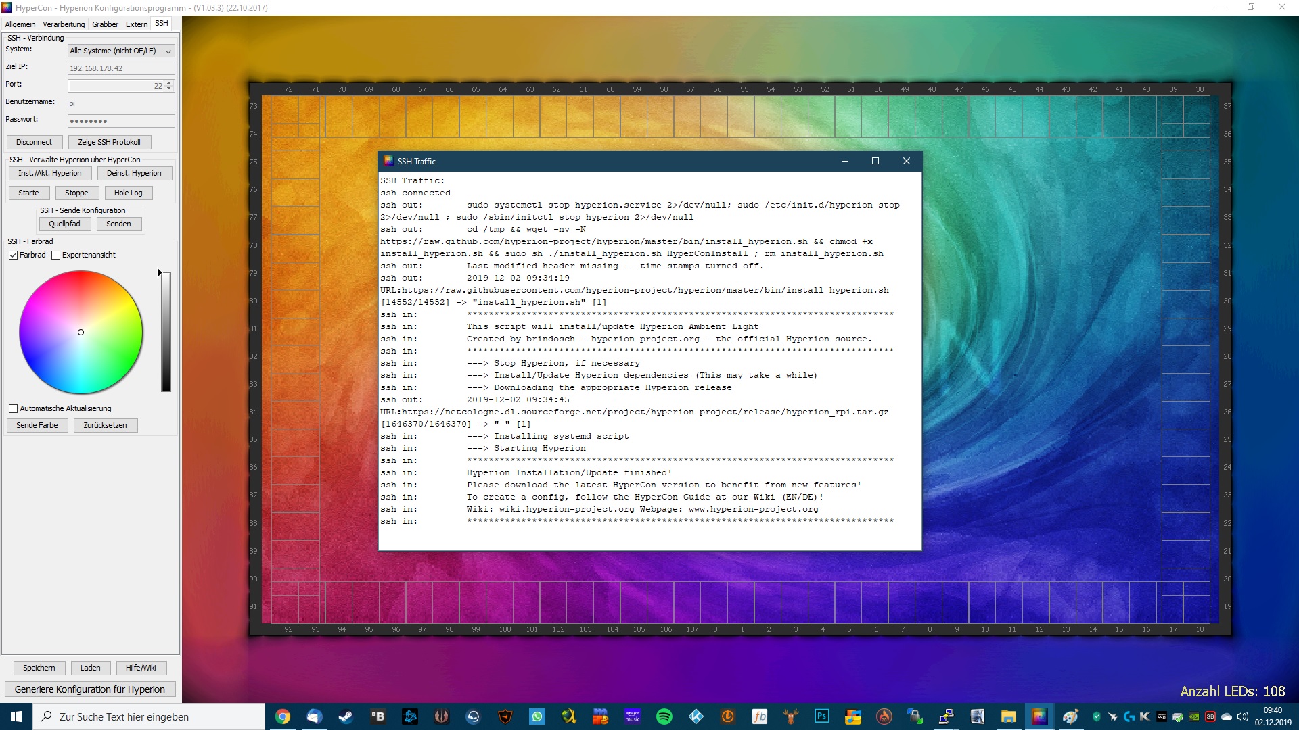This screenshot has width=1299, height=730.
Task: Click the Hole Log button
Action: (x=128, y=193)
